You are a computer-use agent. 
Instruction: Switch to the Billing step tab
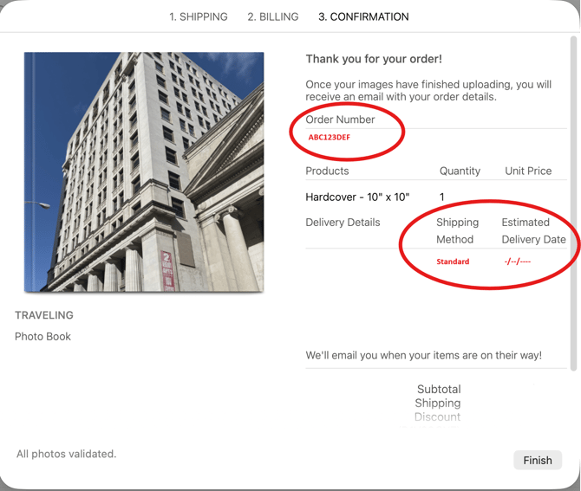click(x=272, y=16)
